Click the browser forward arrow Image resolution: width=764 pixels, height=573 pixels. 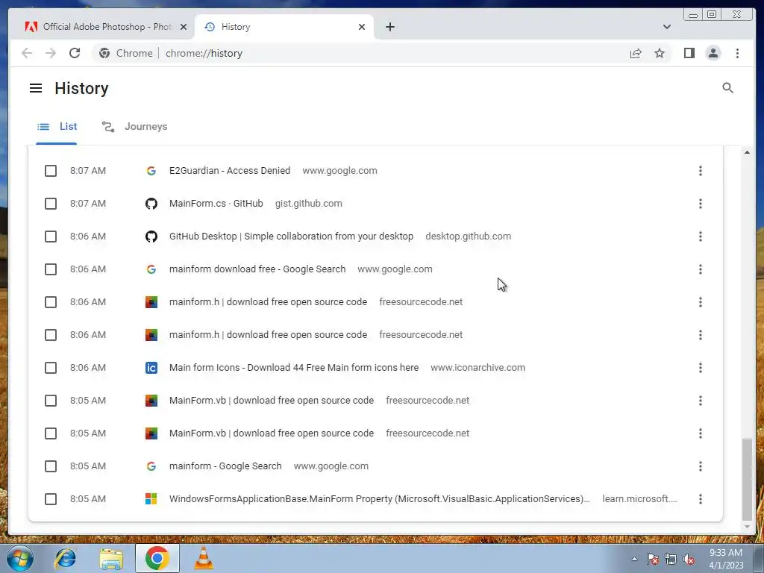[51, 53]
